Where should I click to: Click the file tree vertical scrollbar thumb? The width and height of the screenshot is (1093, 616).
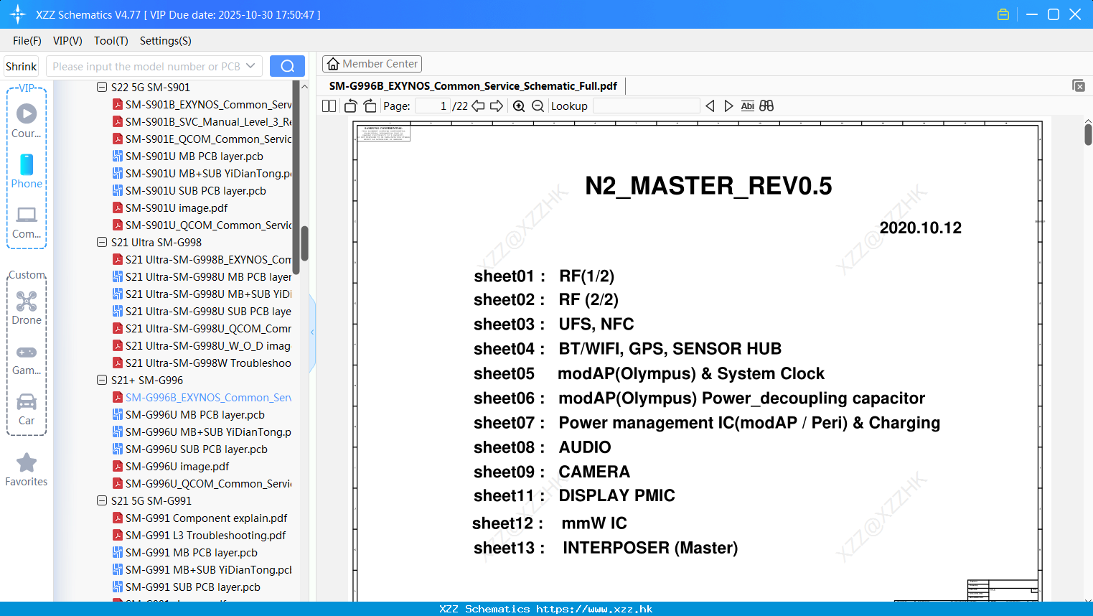304,244
